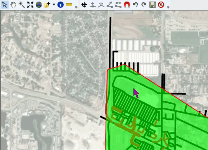Click the globe icon in toolbar
Viewport: 208px width, 150px height.
click(39, 5)
